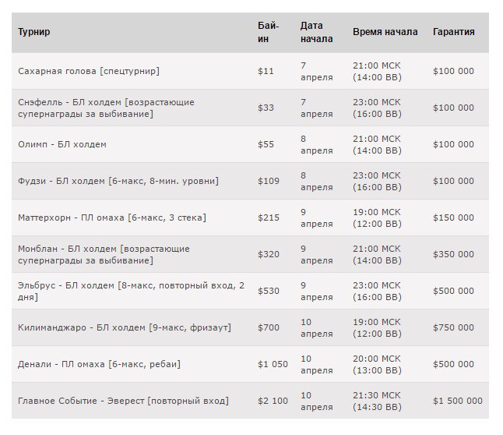Select the "Килиманджаро - БЛ холдем" tournament
This screenshot has height=435, width=503.
click(x=125, y=327)
